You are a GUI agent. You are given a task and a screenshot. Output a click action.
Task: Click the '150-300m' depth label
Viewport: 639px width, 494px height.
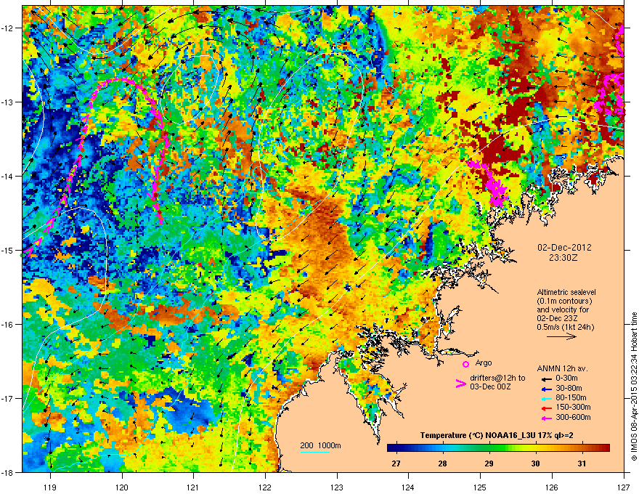coord(573,407)
